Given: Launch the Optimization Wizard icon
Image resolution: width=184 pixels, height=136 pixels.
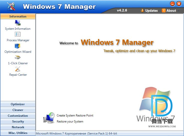Looking at the screenshot, I should pyautogui.click(x=17, y=46).
